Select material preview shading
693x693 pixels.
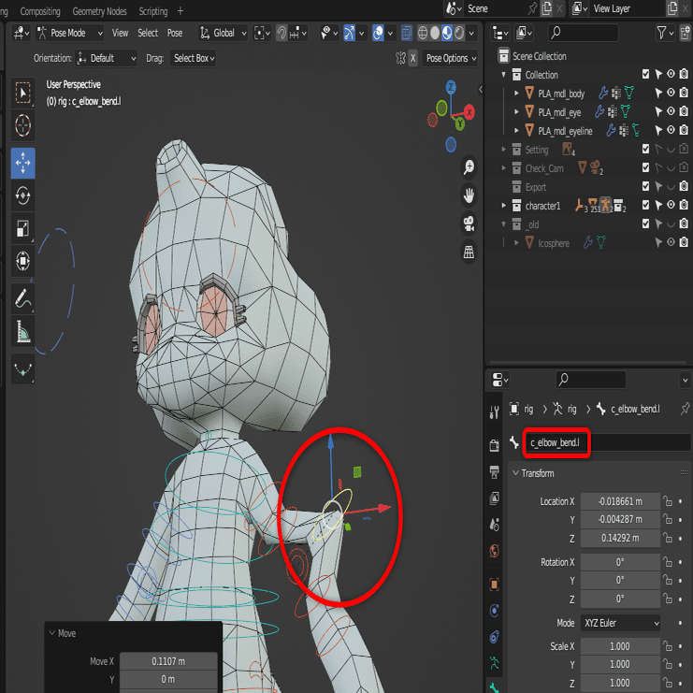point(447,33)
